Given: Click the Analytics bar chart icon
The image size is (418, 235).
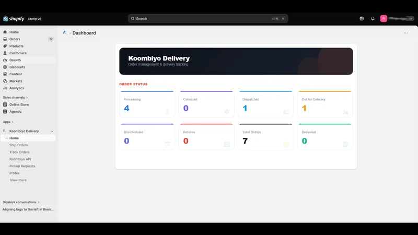Looking at the screenshot, I should point(5,88).
